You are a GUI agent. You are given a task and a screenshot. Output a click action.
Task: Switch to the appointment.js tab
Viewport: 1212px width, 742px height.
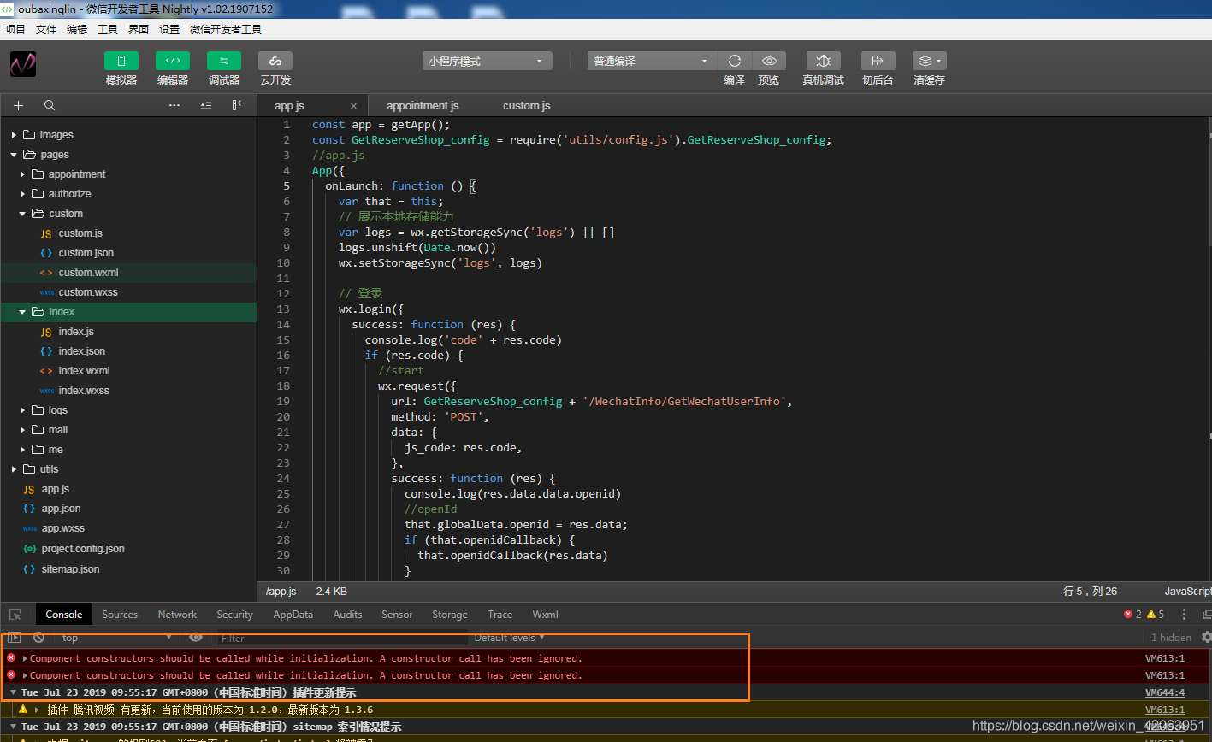423,106
